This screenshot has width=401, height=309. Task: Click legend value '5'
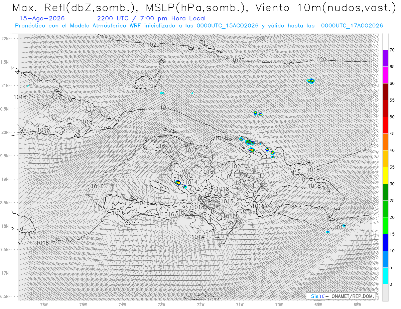(x=391, y=268)
